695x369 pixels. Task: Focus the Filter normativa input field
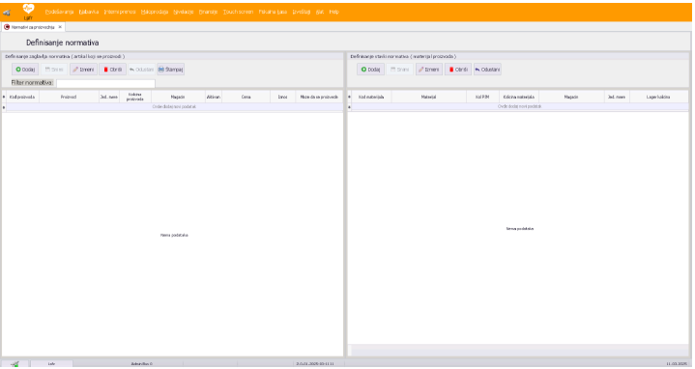pos(105,83)
